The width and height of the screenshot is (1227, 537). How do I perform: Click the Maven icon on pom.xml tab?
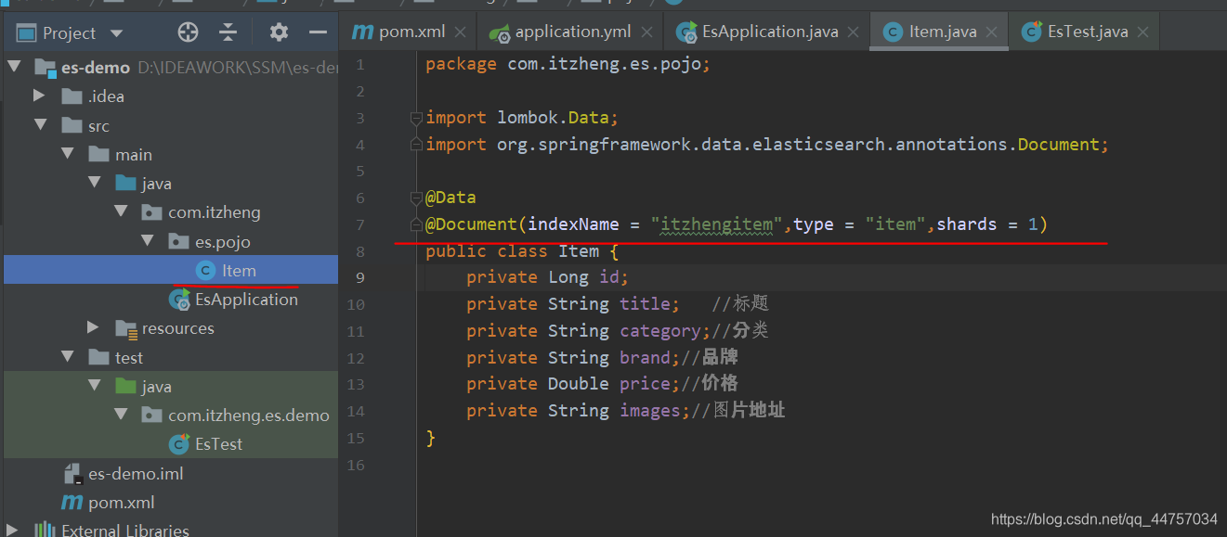[x=362, y=32]
